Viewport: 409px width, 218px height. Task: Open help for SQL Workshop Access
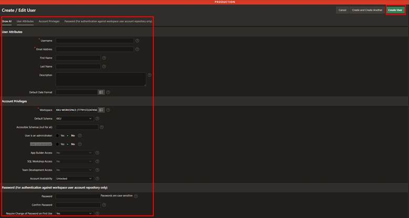(97, 161)
